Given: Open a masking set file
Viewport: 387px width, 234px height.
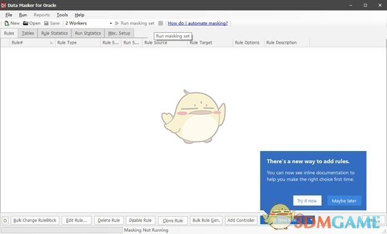Looking at the screenshot, I should (x=32, y=23).
